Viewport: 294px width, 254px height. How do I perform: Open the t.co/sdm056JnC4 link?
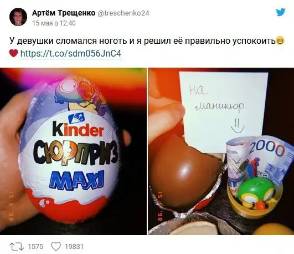pos(71,53)
